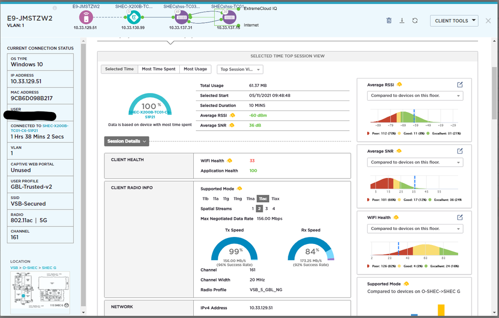Follow the O-SHEC location link
This screenshot has width=499, height=318.
(x=30, y=267)
